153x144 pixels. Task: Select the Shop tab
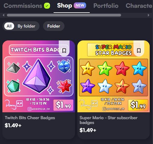tap(64, 6)
